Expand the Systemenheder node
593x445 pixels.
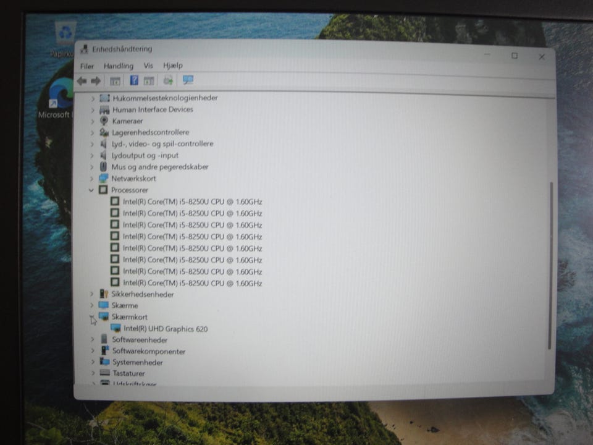click(x=93, y=362)
